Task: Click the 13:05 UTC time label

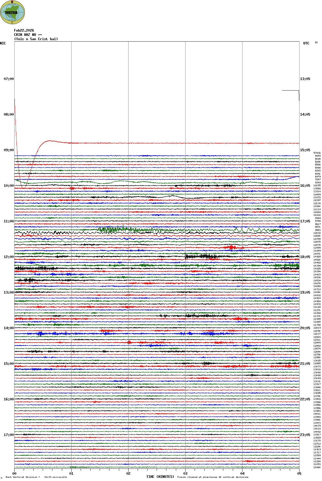Action: coord(305,79)
